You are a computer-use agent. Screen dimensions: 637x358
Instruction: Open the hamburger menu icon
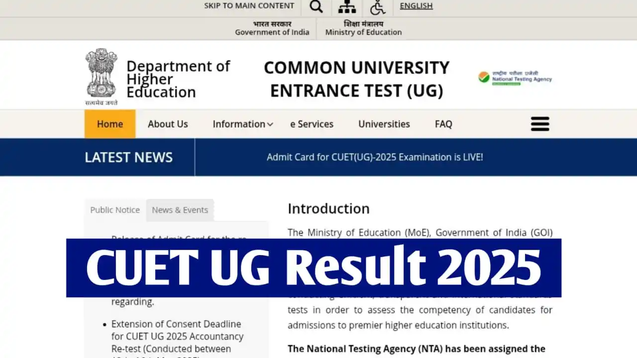(x=540, y=124)
